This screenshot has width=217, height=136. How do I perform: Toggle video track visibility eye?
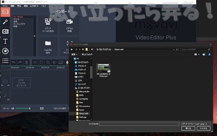tap(2, 85)
